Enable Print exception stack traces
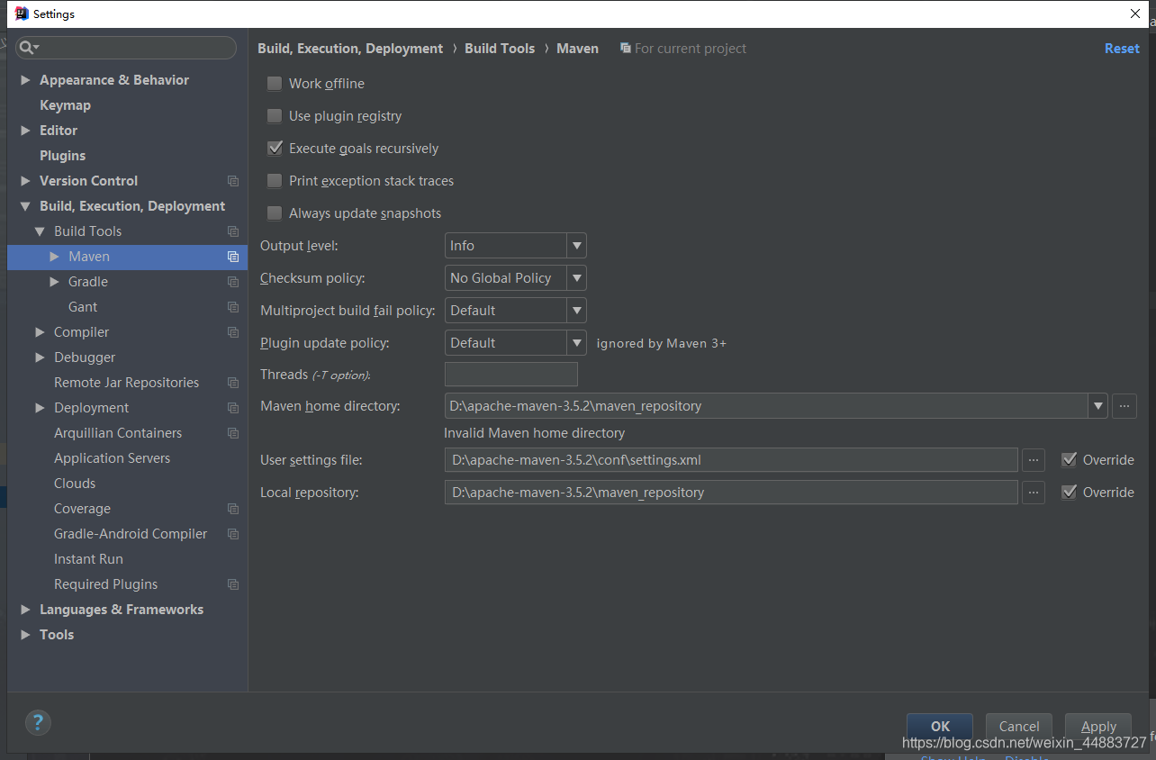This screenshot has width=1156, height=760. (275, 181)
